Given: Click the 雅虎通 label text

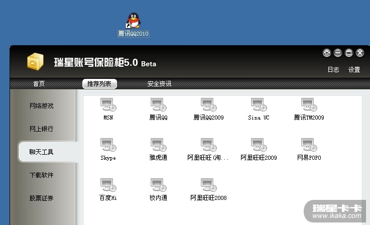Looking at the screenshot, I should (x=158, y=158).
